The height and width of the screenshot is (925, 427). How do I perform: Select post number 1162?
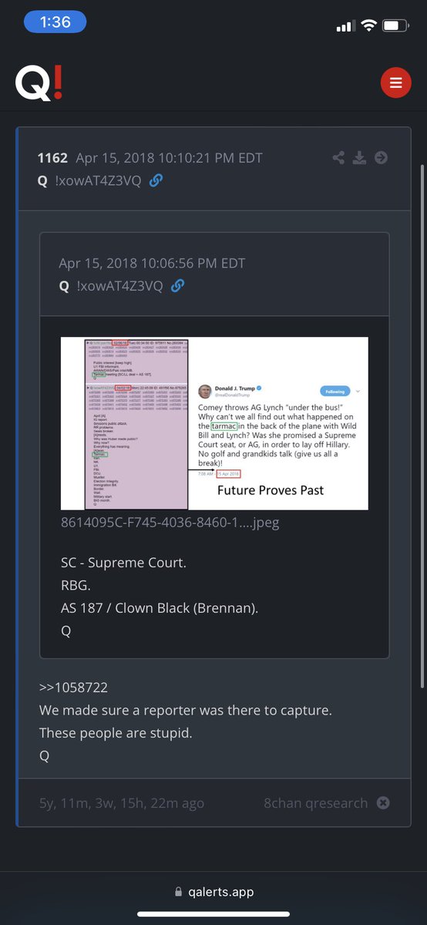click(52, 158)
